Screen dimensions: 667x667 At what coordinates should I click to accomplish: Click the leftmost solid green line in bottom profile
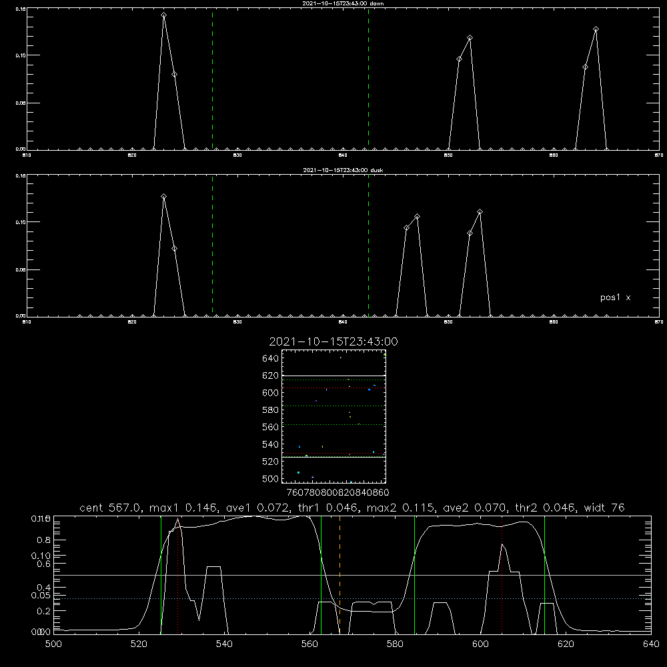(161, 575)
